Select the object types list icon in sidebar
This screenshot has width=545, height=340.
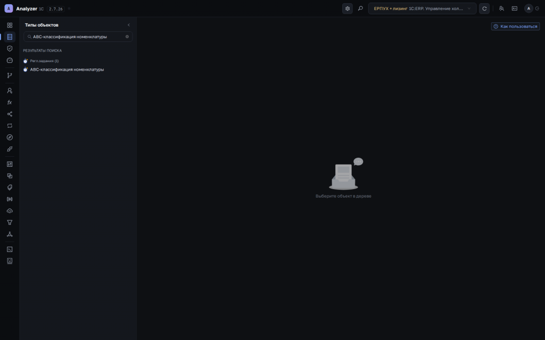point(10,37)
